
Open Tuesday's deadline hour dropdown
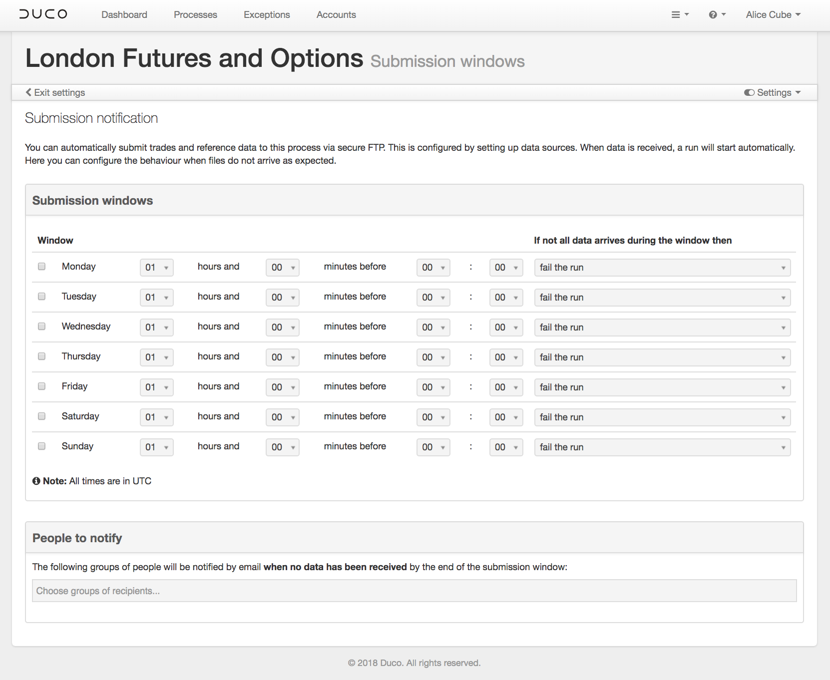433,298
